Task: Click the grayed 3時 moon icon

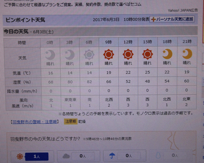Action: pos(69,55)
